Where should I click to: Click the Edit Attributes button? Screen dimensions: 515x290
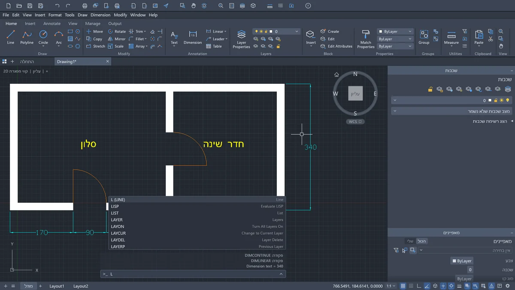336,46
